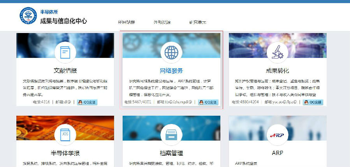Open the 所网站群 navigation menu

(127, 22)
